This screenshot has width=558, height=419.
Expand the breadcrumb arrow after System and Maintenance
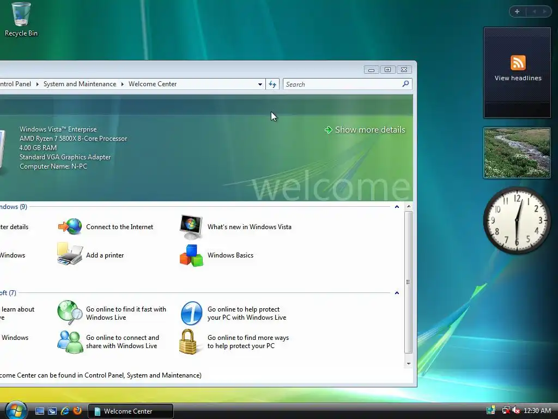pos(122,84)
